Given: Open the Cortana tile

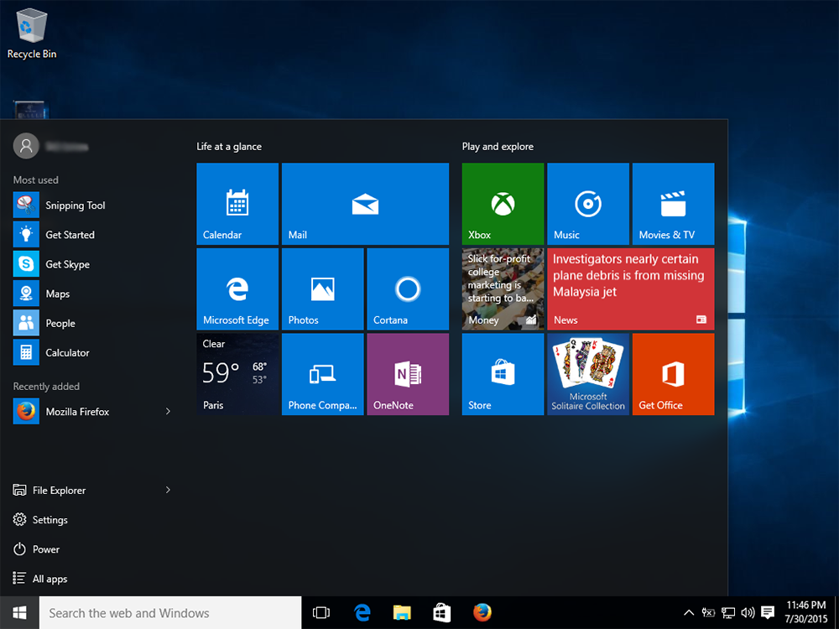Looking at the screenshot, I should tap(408, 289).
